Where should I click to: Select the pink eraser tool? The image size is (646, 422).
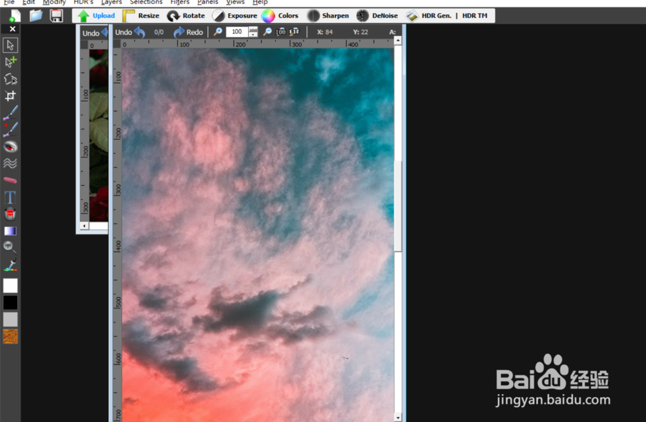pyautogui.click(x=10, y=180)
